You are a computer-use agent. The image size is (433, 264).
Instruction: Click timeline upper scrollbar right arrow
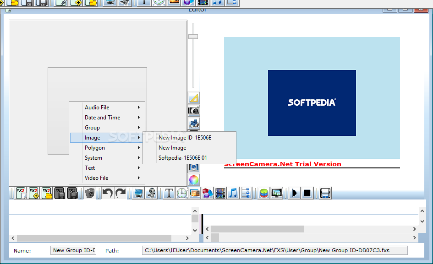pos(415,229)
